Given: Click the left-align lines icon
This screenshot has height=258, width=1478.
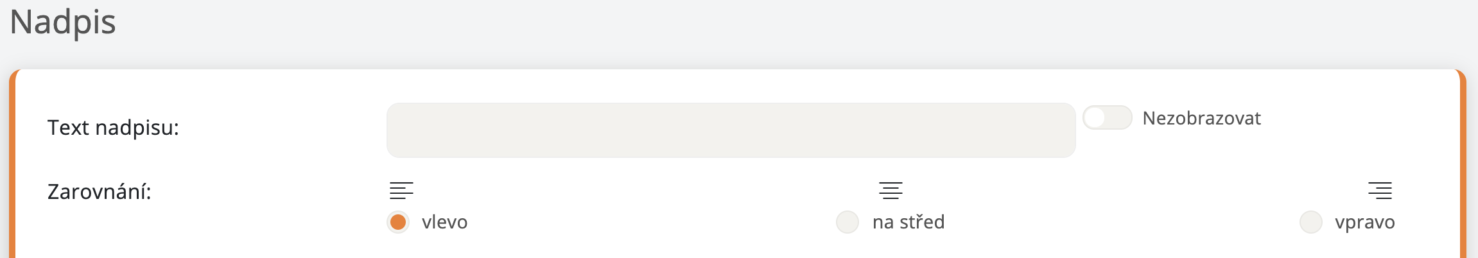Looking at the screenshot, I should 401,191.
